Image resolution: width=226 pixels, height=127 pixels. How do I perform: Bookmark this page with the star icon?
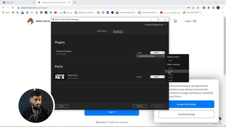(198, 8)
